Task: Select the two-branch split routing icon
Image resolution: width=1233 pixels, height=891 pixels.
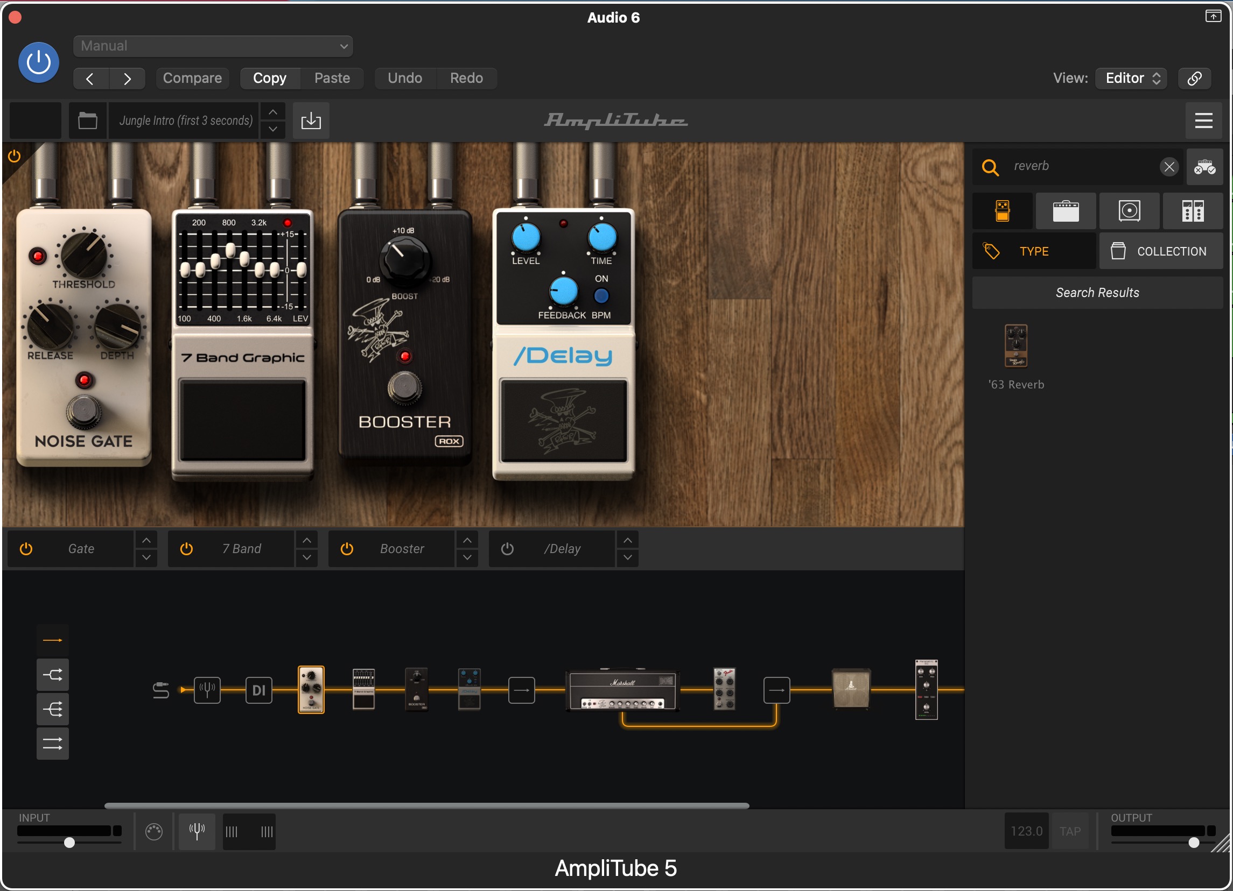Action: [x=53, y=675]
